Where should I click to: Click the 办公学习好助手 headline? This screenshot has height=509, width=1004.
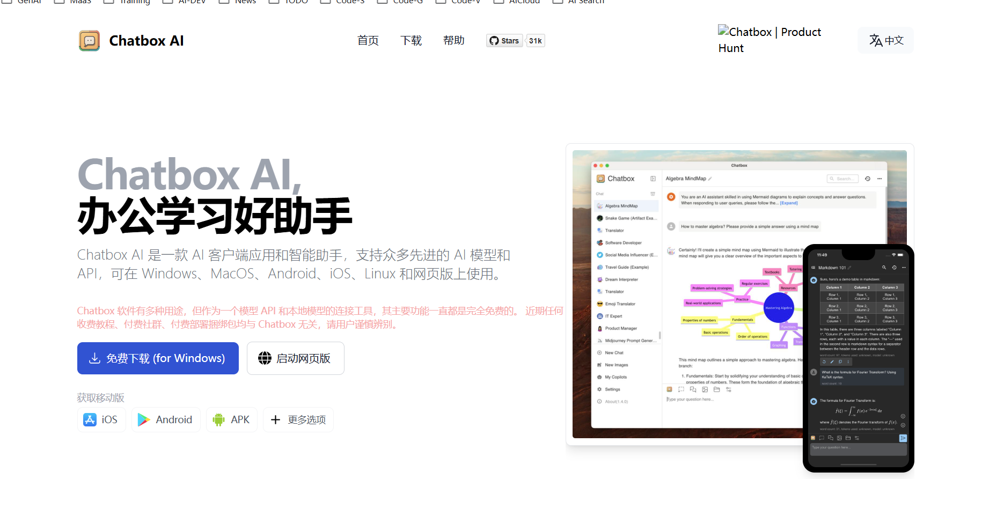tap(215, 216)
